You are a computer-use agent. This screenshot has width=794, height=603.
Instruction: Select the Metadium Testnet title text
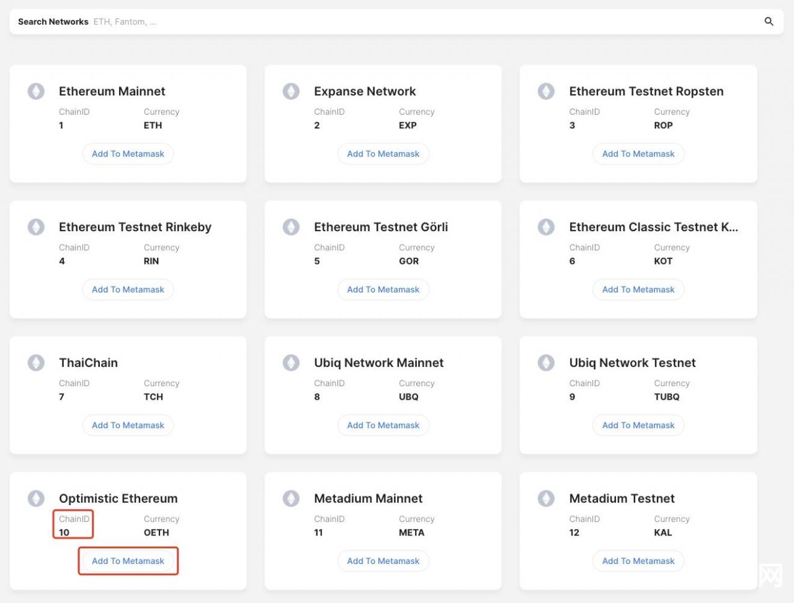coord(622,498)
